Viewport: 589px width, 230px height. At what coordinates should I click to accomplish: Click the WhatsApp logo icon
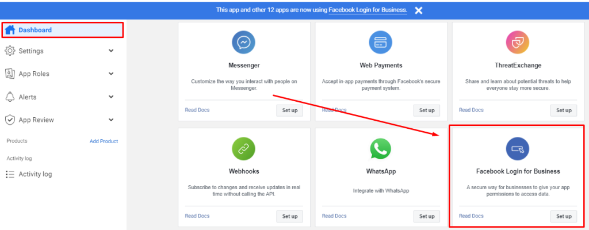[381, 148]
